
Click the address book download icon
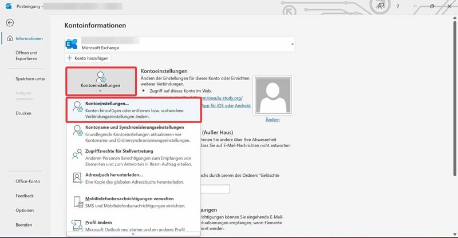click(77, 178)
